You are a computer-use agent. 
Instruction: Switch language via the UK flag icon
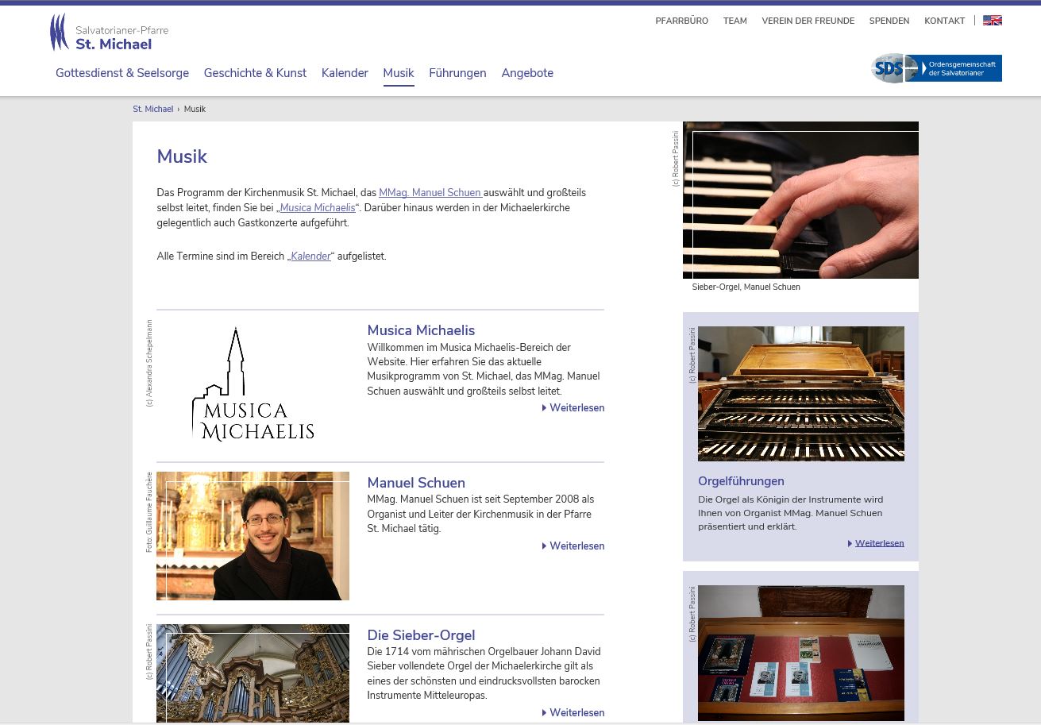[x=992, y=21]
